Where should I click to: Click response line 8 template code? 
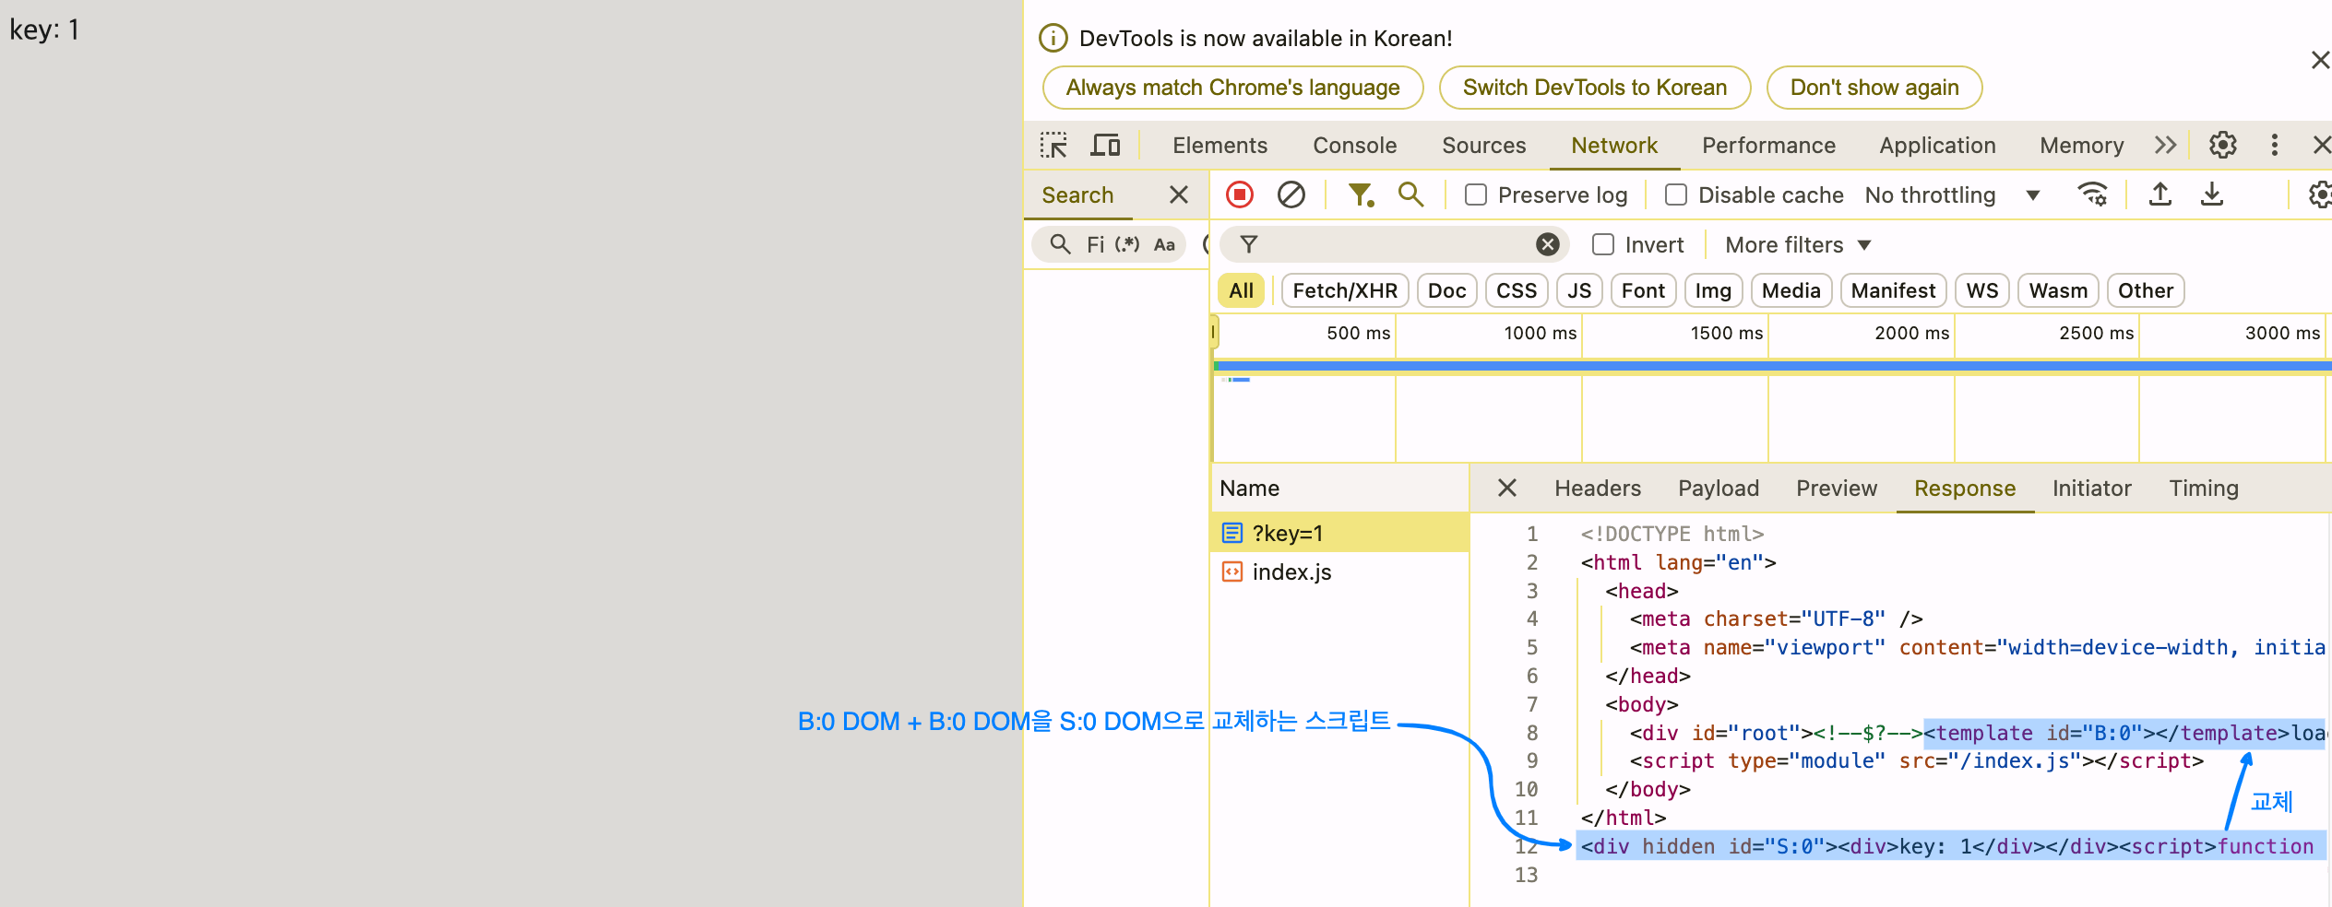(x=2124, y=733)
